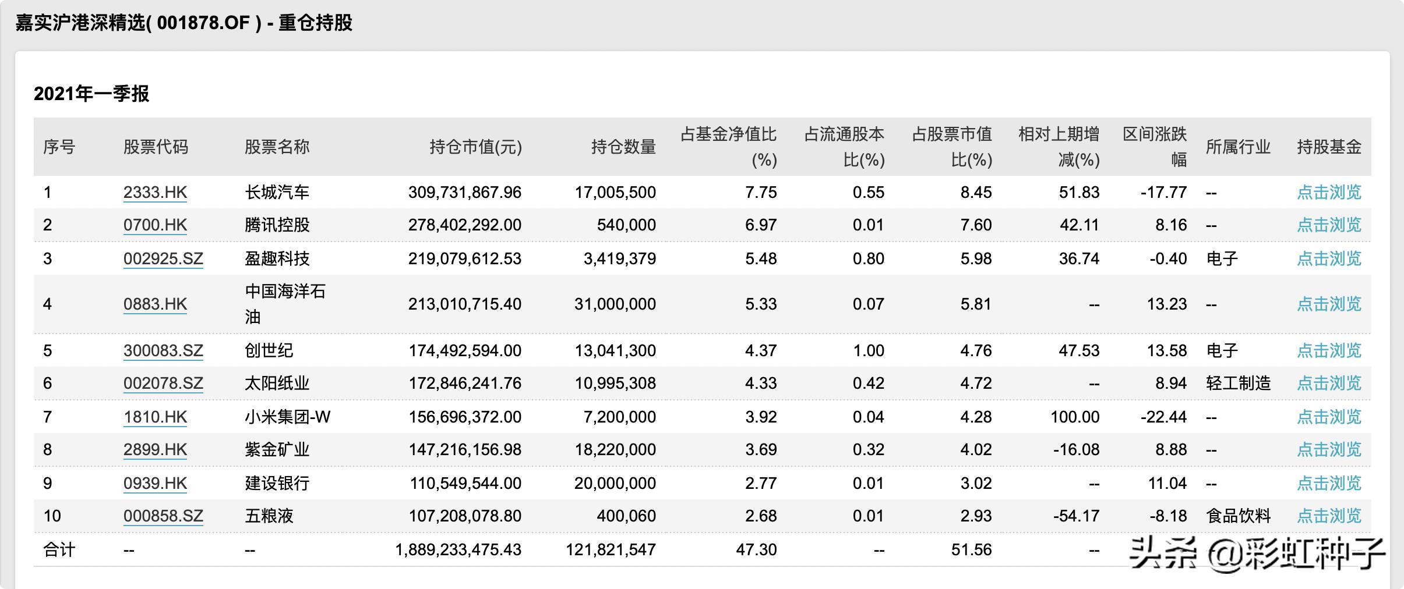Click 点击浏览 for 盈趣科技 holdings

[x=1330, y=258]
